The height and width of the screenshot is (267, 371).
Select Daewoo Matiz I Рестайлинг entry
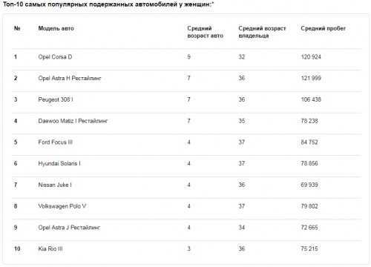pos(73,121)
